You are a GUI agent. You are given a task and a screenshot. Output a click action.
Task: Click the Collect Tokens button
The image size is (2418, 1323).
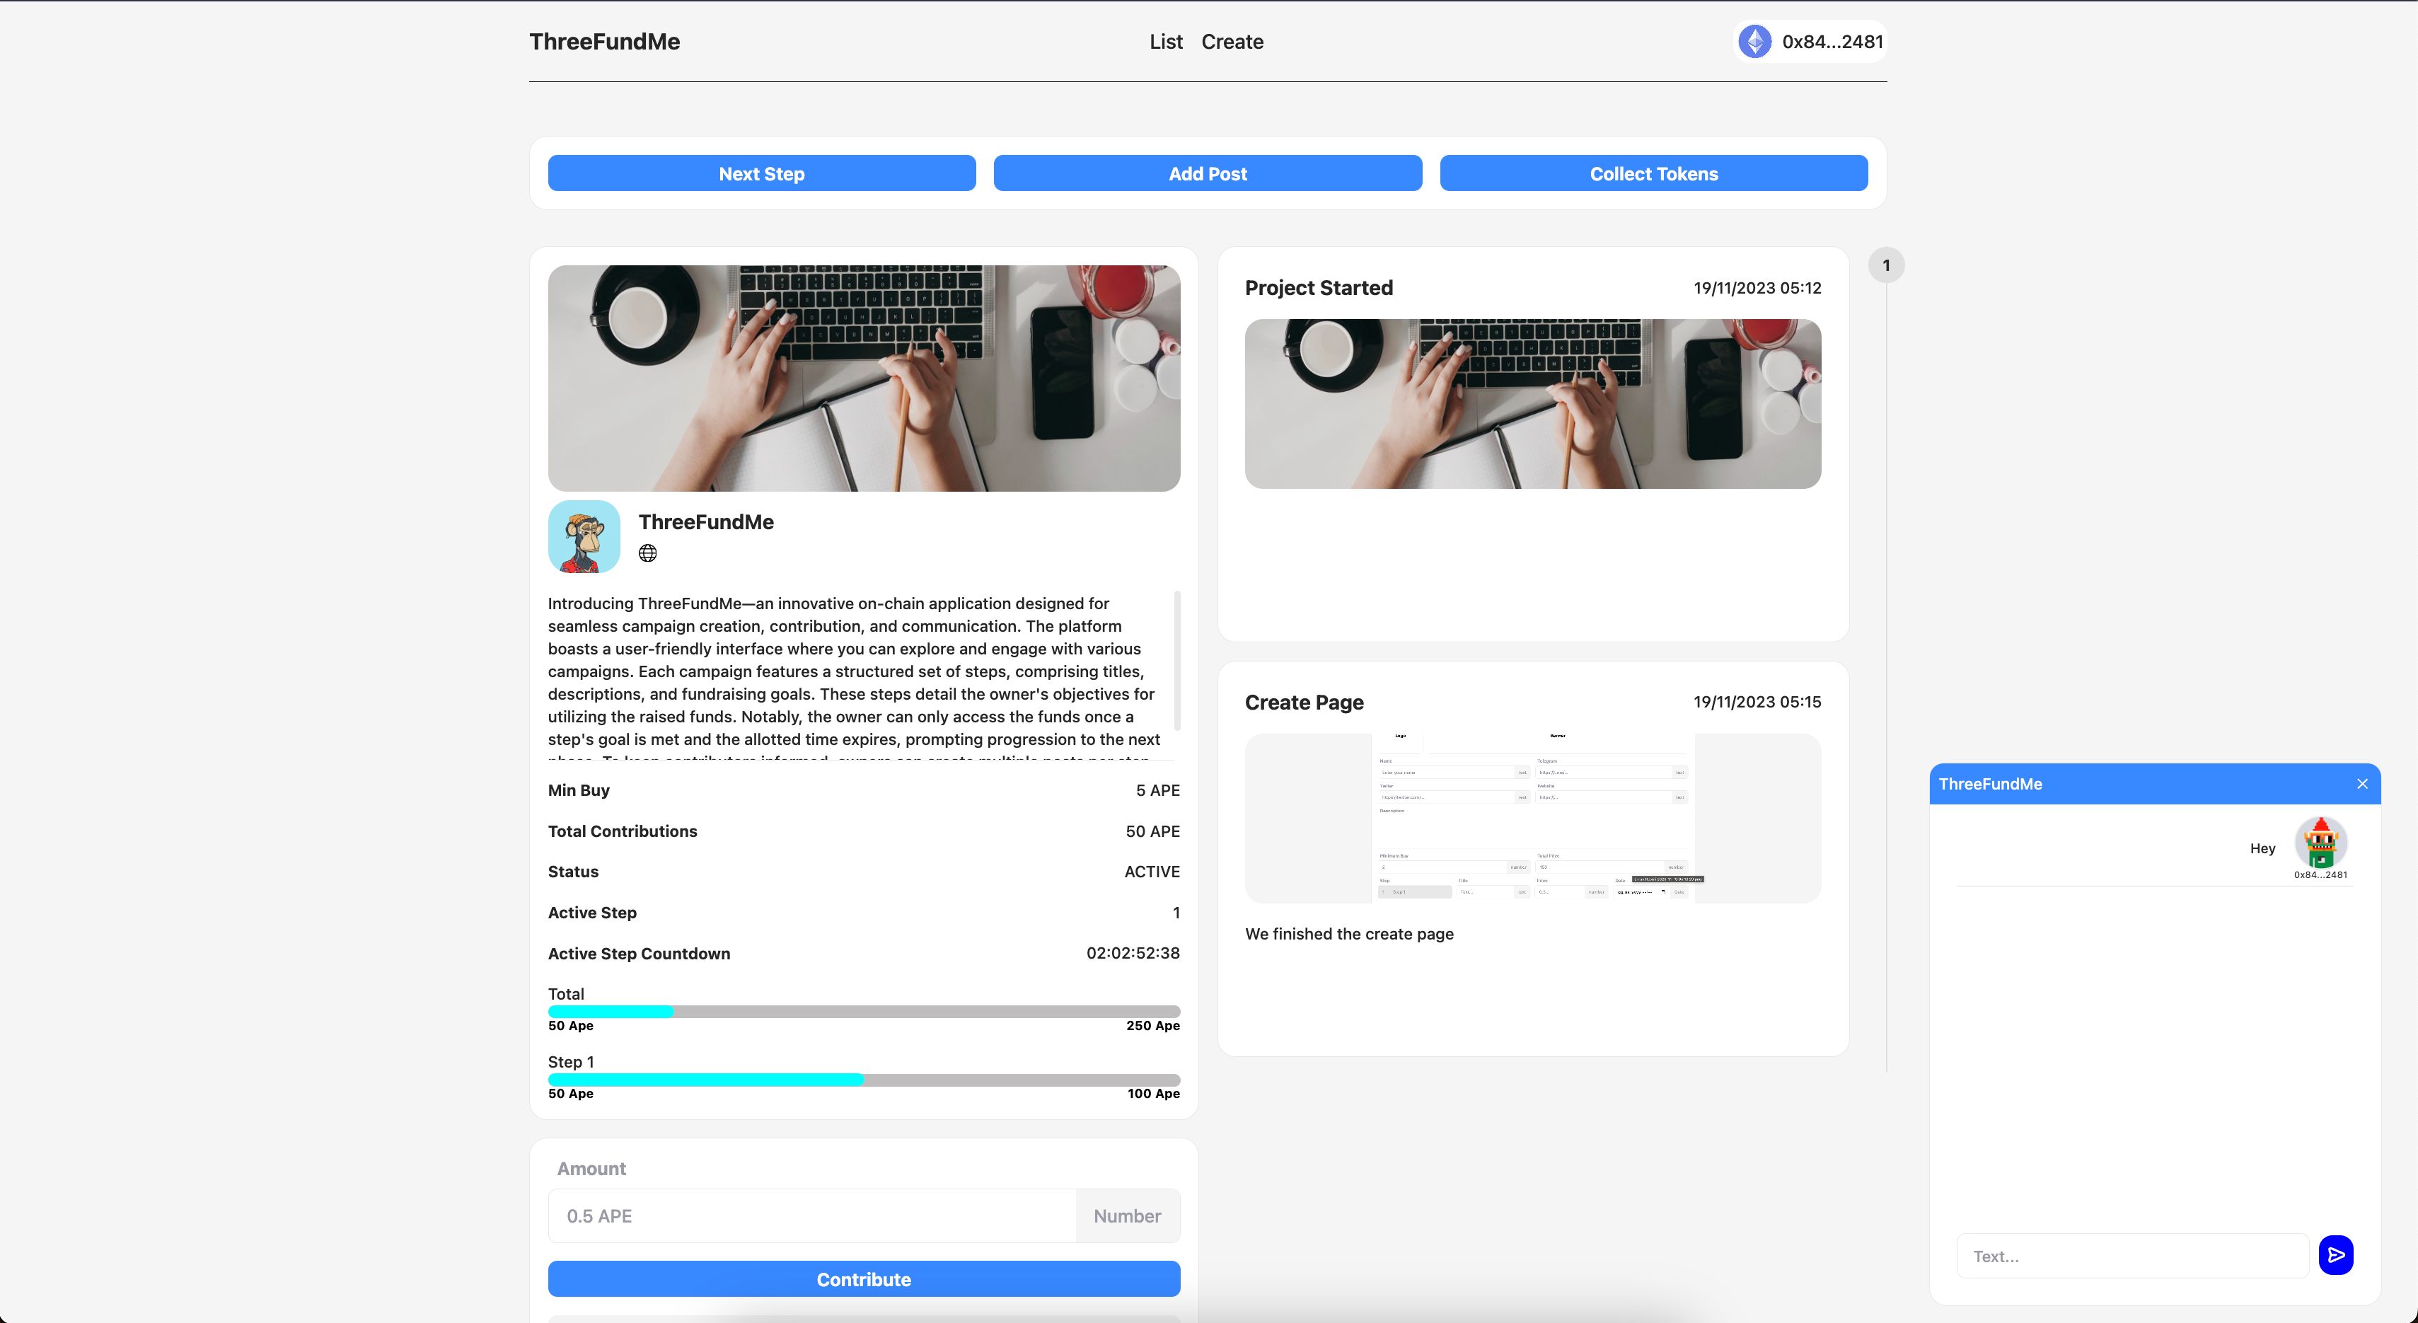(1653, 174)
